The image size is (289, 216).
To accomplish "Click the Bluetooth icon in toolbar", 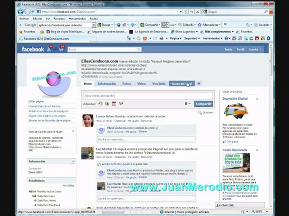I will (268, 38).
